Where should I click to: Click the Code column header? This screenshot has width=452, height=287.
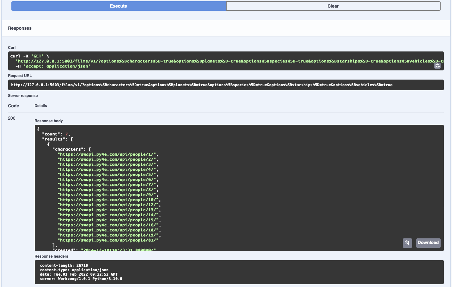coord(14,106)
